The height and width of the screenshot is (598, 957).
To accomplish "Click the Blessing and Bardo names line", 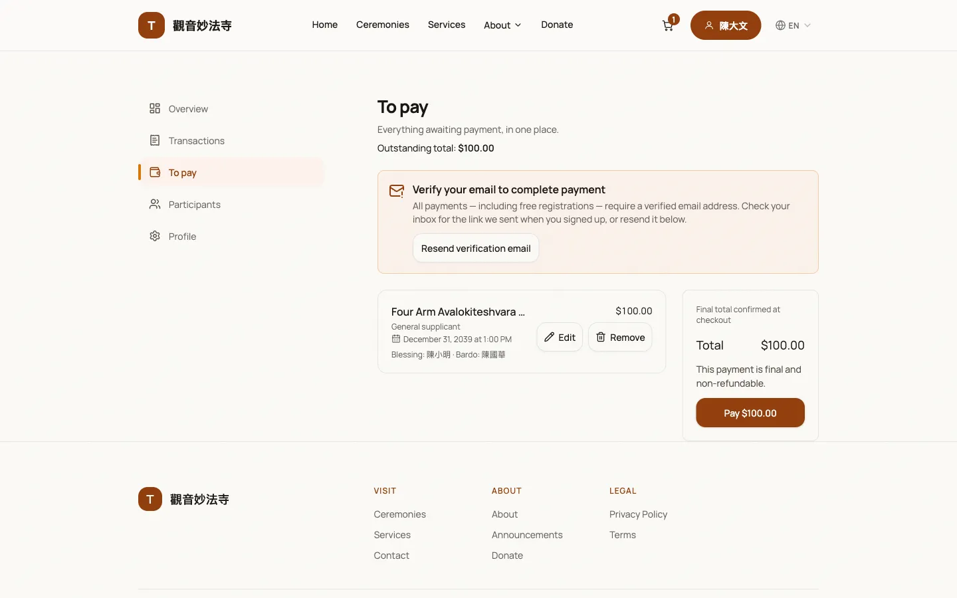I will (449, 354).
